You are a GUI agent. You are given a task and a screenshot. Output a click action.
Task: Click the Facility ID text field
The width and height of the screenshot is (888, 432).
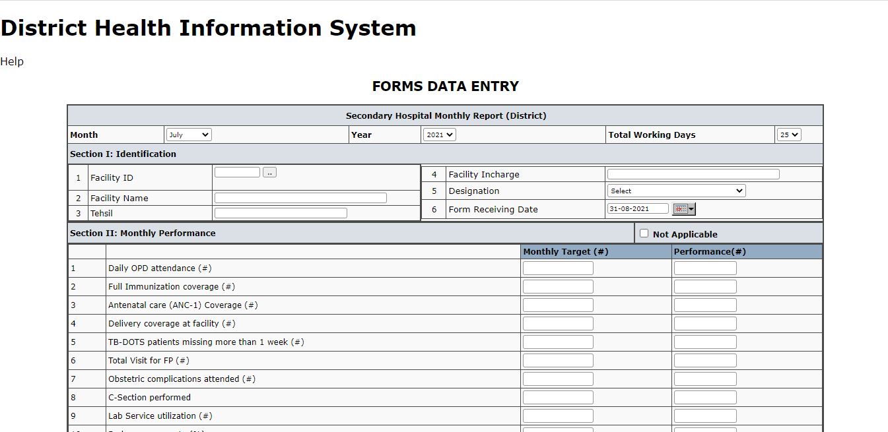tap(237, 172)
